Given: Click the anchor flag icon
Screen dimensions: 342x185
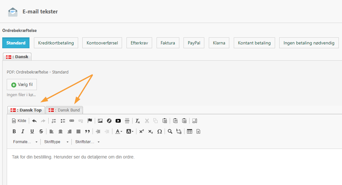Looking at the screenshot, I should coord(90,121).
